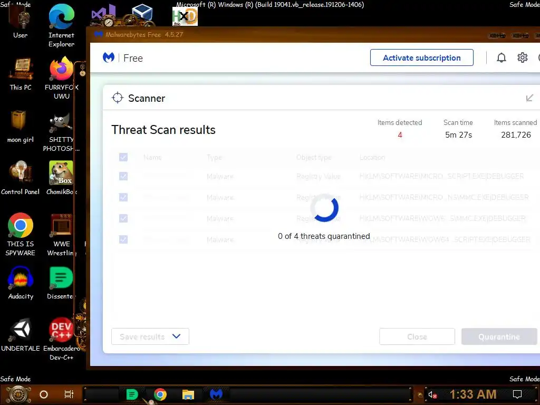540x405 pixels.
Task: Open Chrome from the taskbar
Action: (x=160, y=394)
